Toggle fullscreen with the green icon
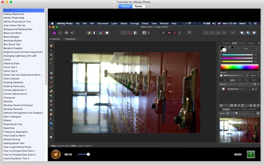 pyautogui.click(x=251, y=154)
